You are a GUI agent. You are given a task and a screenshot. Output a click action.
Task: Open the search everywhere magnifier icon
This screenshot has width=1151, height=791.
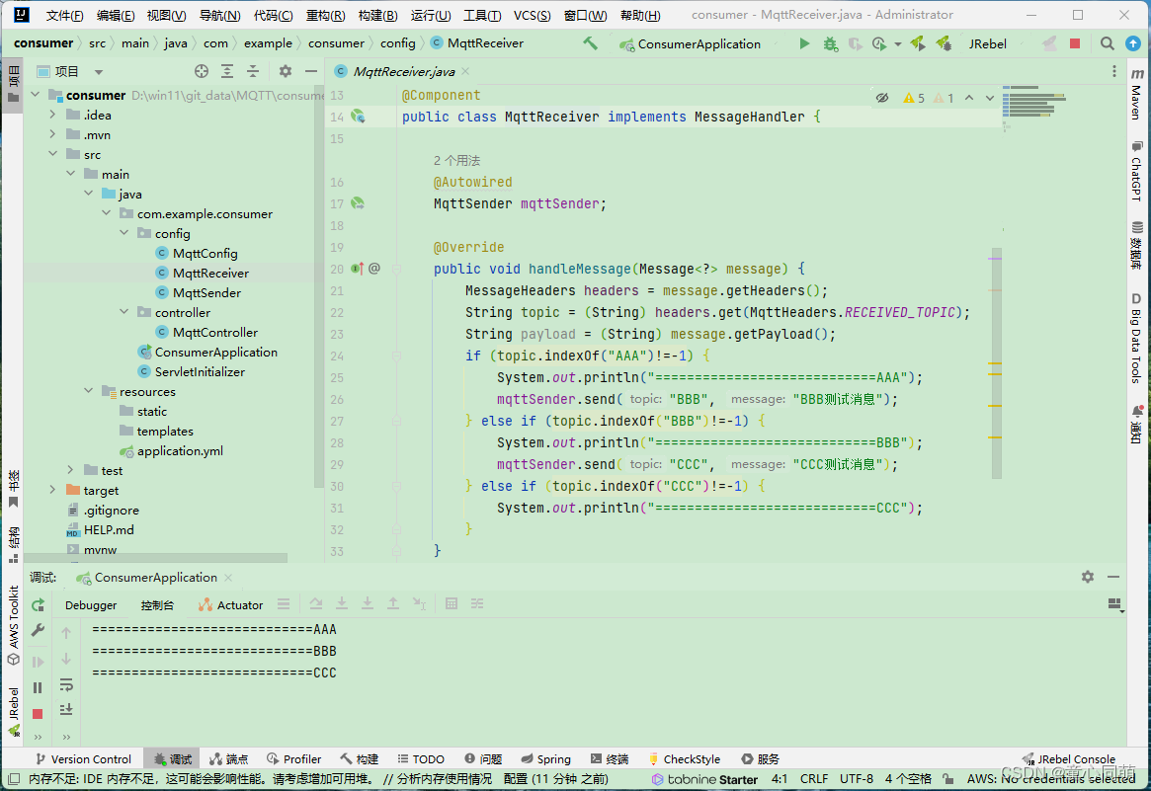tap(1108, 43)
